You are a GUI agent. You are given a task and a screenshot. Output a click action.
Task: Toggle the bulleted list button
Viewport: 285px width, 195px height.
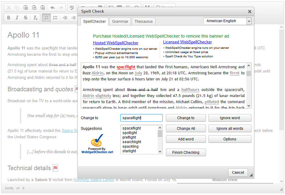(55, 18)
